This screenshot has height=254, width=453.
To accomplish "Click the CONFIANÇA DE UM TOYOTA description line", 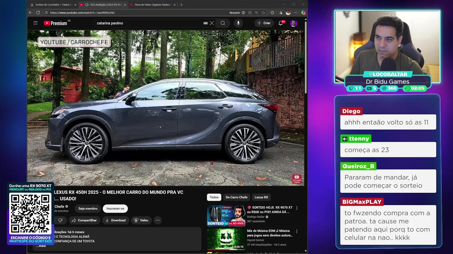I will [x=74, y=241].
